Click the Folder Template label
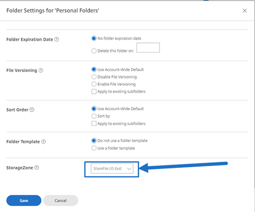The image size is (255, 212). (x=23, y=141)
